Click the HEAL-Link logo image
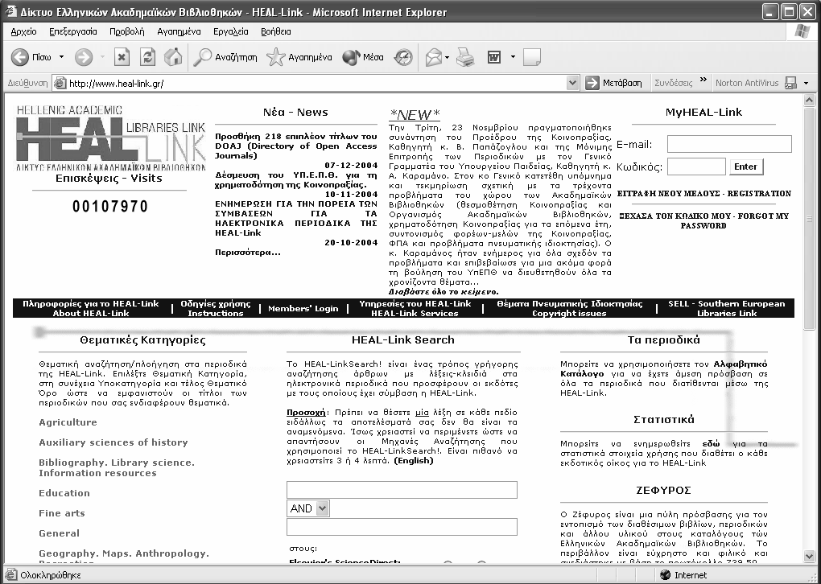The width and height of the screenshot is (821, 584). click(110, 138)
